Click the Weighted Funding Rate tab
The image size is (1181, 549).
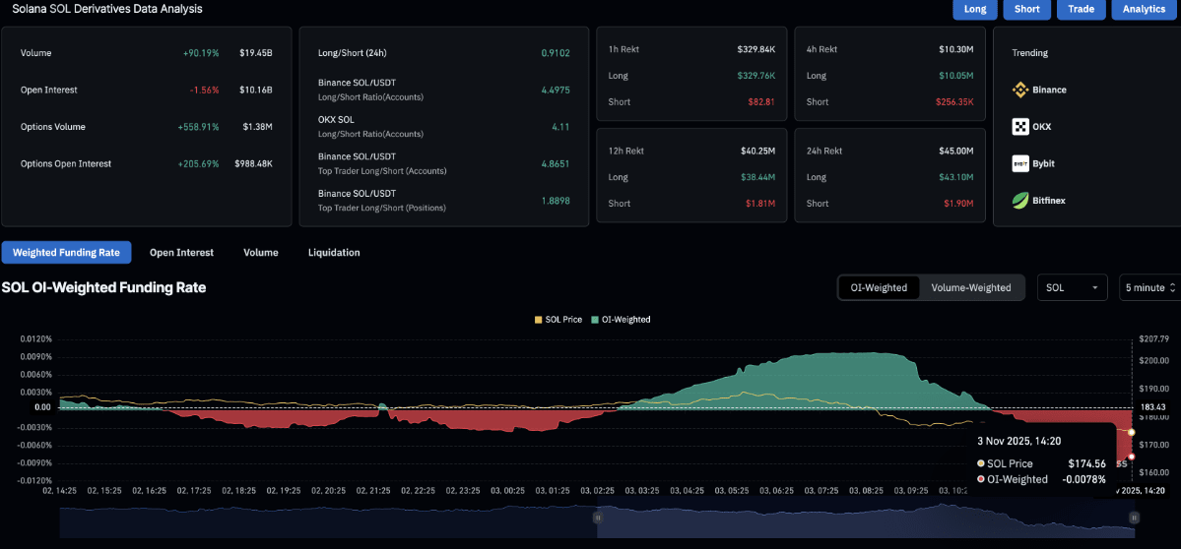pyautogui.click(x=66, y=253)
